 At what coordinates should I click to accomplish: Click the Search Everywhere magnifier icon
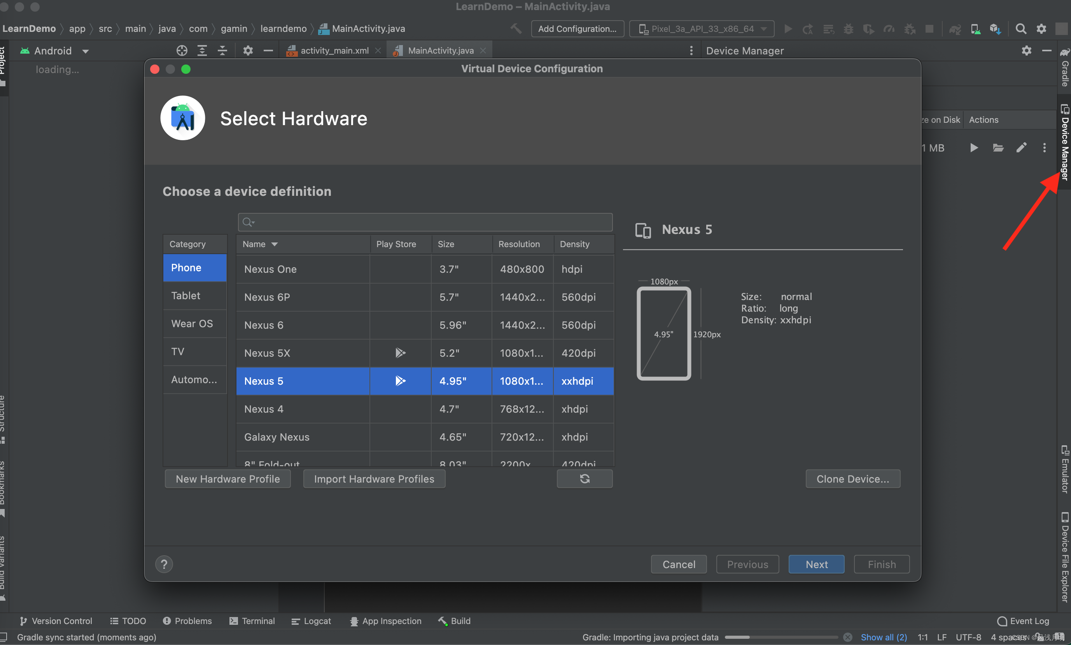click(1020, 29)
